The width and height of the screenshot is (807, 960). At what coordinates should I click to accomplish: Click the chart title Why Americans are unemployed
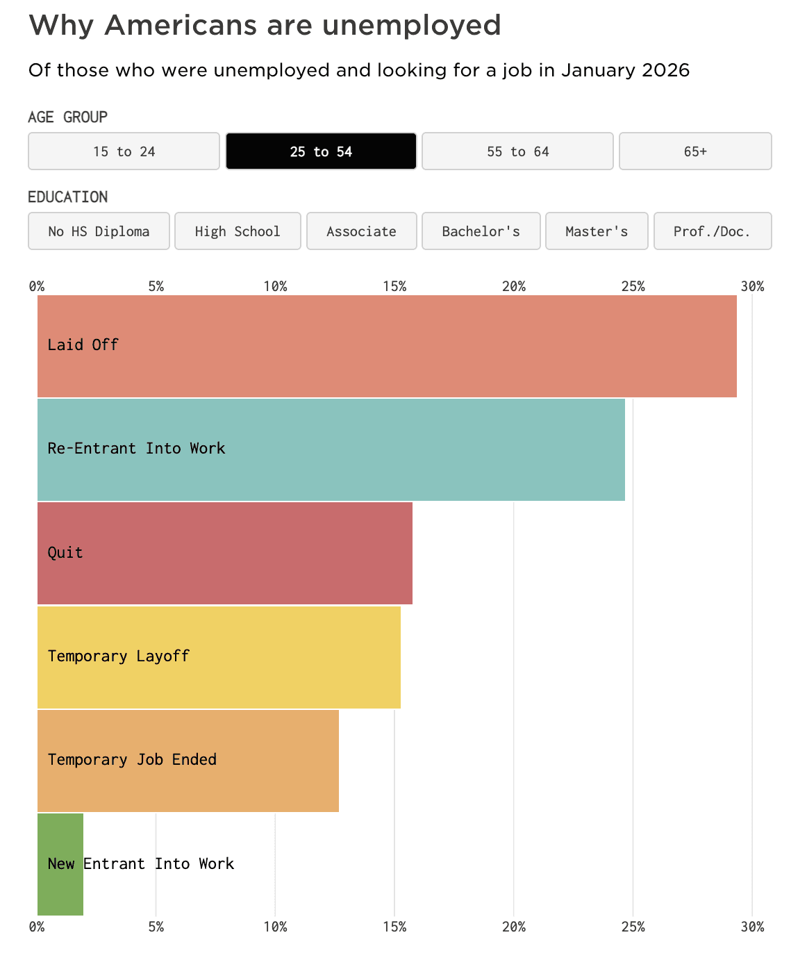click(265, 26)
